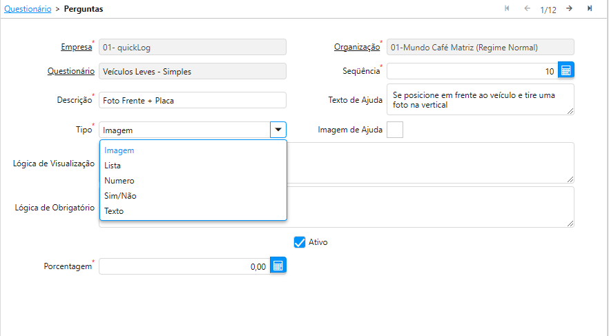Go to previous record arrow
Image resolution: width=609 pixels, height=336 pixels.
[x=527, y=8]
